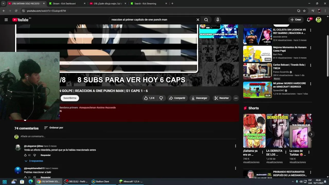
Task: Download the video with Descargar
Action: click(199, 98)
